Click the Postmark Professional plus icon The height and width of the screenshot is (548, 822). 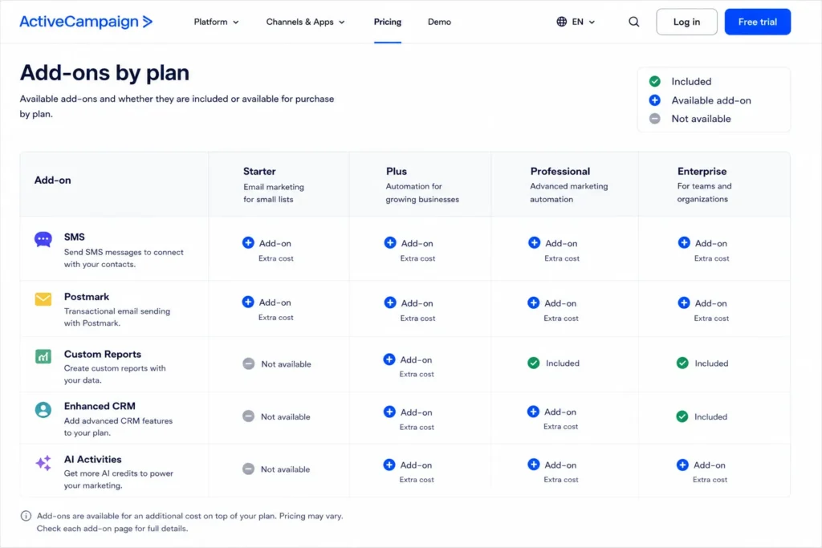533,302
